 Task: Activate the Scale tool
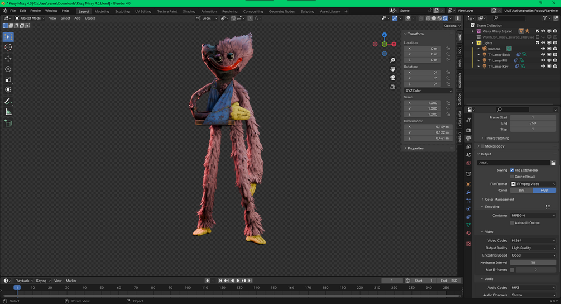pyautogui.click(x=8, y=79)
